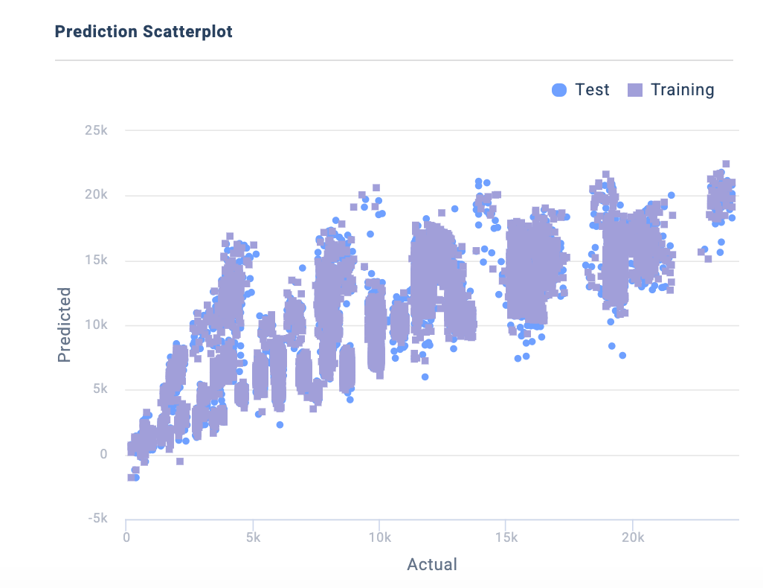Toggle the Test series legend label
The height and width of the screenshot is (588, 763).
(592, 90)
